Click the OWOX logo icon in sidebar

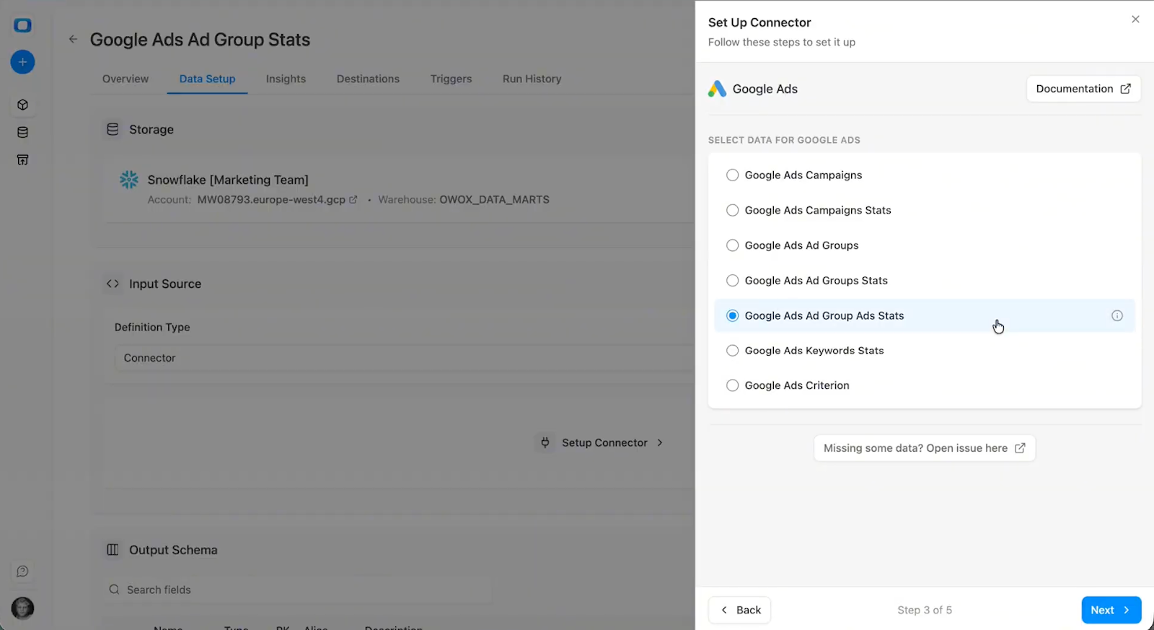coord(22,25)
